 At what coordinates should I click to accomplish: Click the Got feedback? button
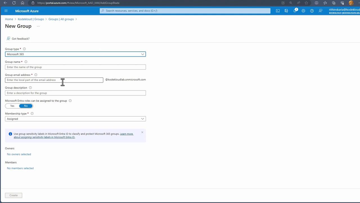coord(18,39)
